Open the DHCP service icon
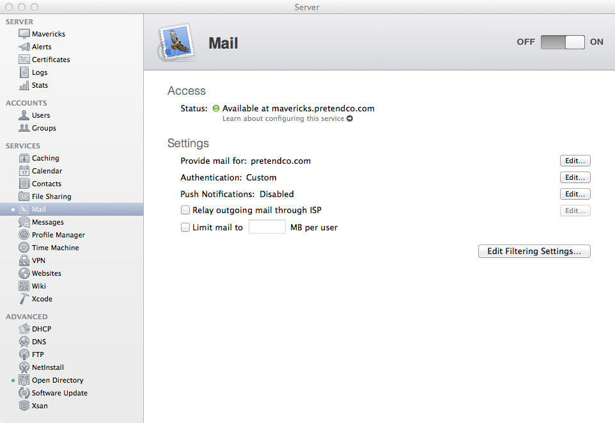 (x=24, y=329)
